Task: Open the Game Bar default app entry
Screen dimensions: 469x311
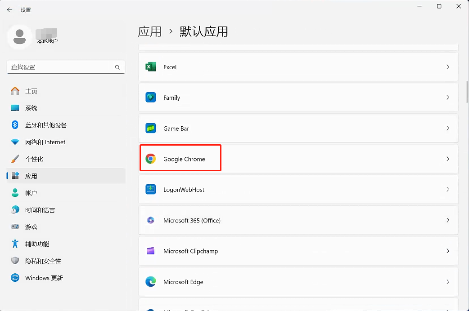Action: click(298, 128)
